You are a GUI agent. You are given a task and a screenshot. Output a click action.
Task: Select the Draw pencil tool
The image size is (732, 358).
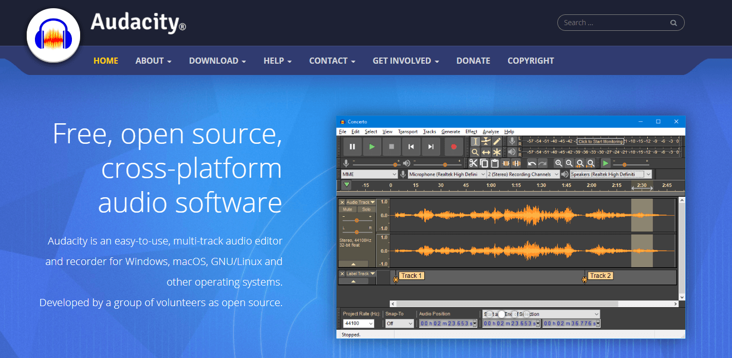(497, 141)
